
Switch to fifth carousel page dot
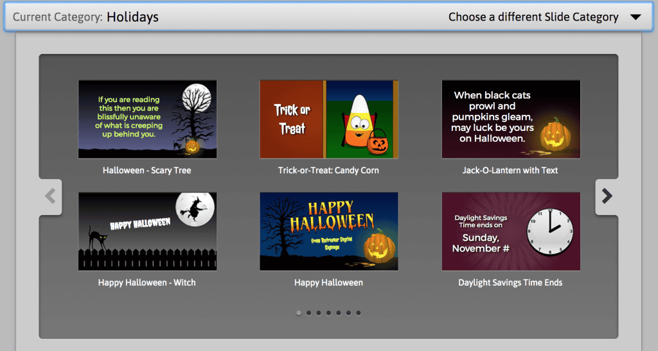[x=339, y=313]
